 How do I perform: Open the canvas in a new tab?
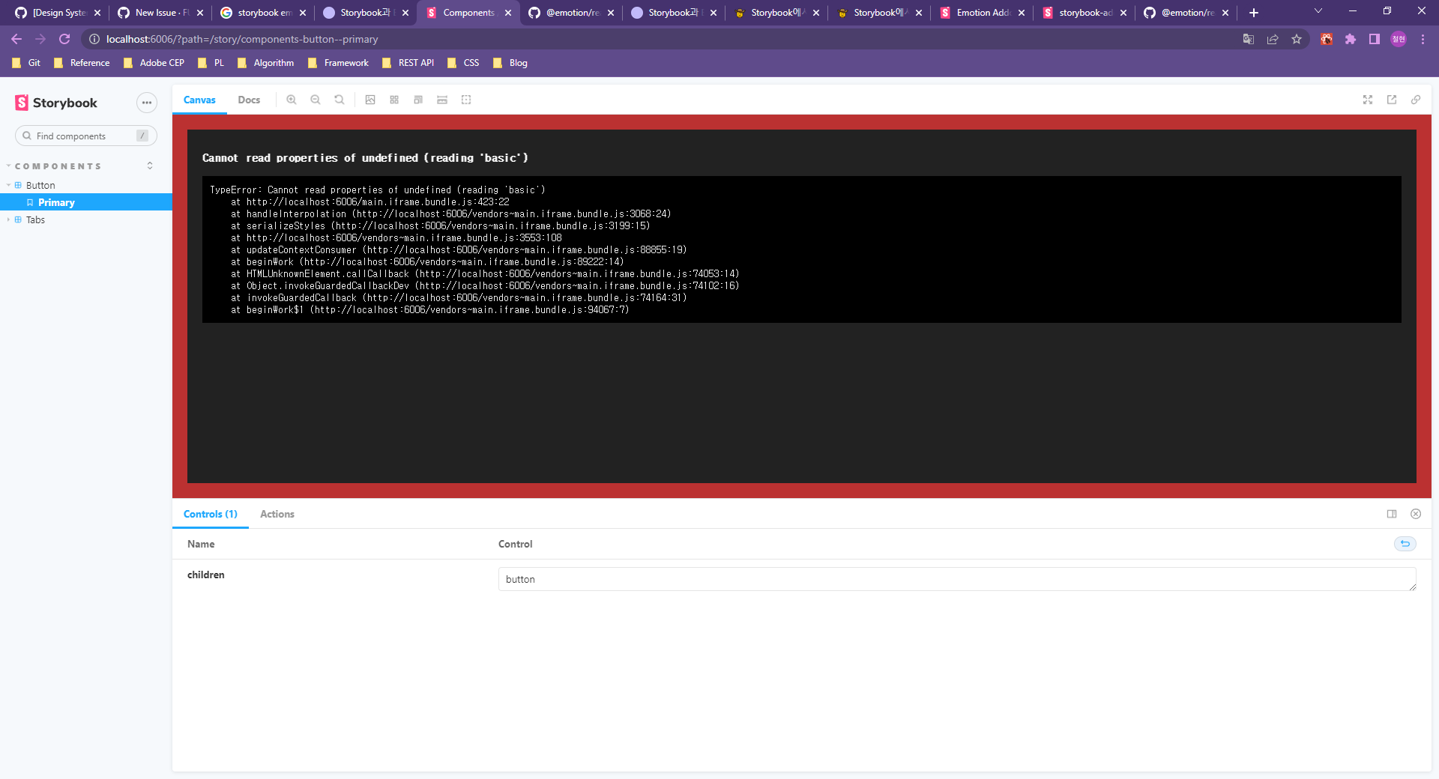pyautogui.click(x=1392, y=99)
